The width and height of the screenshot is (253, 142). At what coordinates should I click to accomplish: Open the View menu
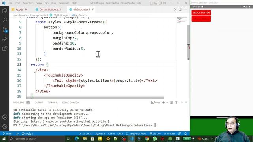pos(39,3)
